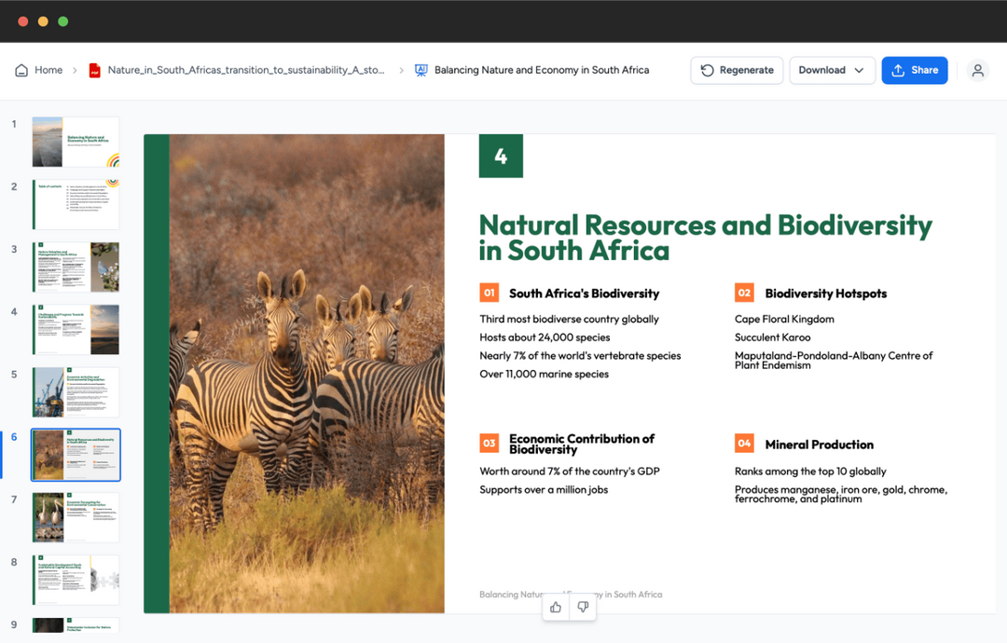
Task: Open slide 8 thumbnail in sidebar
Action: click(x=76, y=580)
